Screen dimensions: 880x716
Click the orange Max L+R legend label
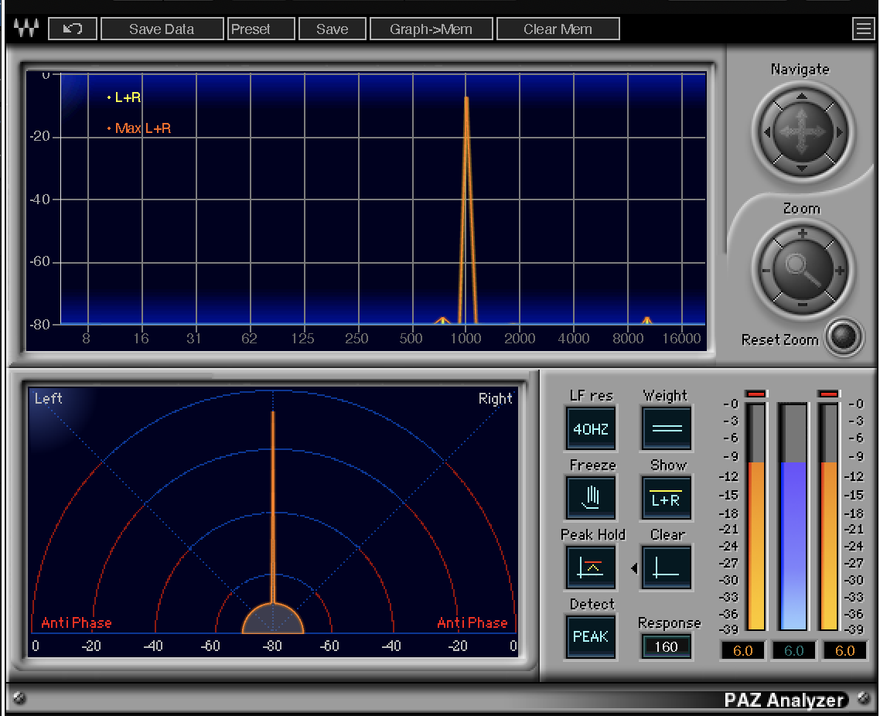pos(142,128)
